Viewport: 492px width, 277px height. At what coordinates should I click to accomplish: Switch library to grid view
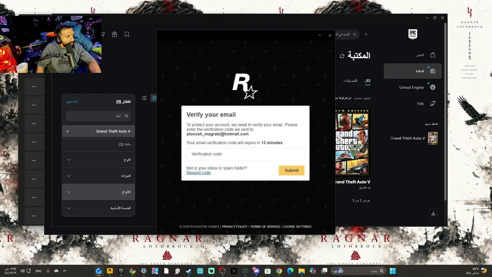pos(154,98)
